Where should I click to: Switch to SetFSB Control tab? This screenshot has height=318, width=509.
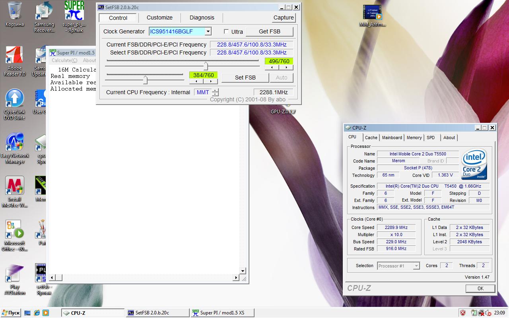118,18
